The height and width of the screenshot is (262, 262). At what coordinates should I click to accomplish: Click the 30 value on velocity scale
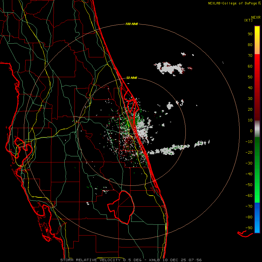point(250,99)
